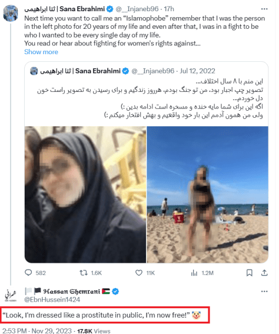Open right beach photo in quoted tweet
This screenshot has width=279, height=334.
click(x=208, y=194)
